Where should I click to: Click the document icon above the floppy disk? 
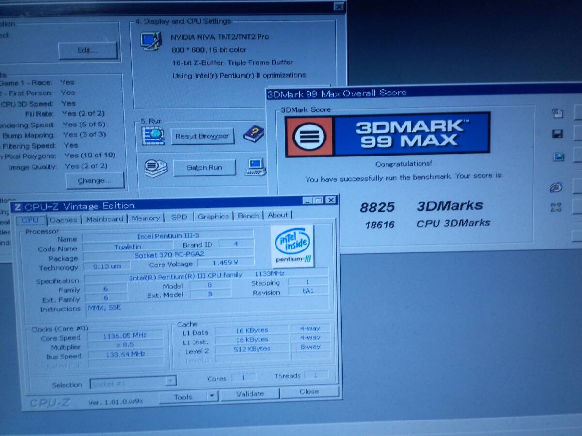557,113
